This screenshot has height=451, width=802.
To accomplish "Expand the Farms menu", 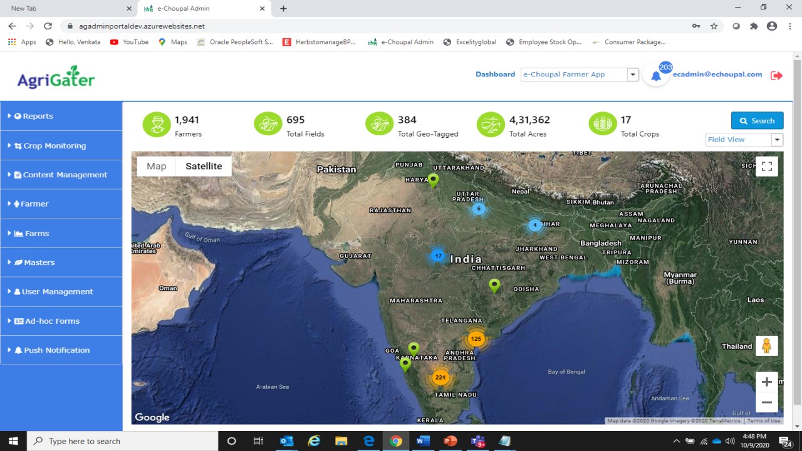I will tap(61, 233).
